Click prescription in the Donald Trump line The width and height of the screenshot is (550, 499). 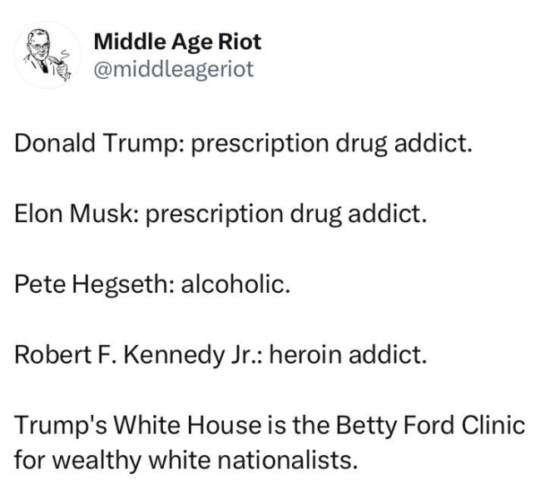coord(260,144)
